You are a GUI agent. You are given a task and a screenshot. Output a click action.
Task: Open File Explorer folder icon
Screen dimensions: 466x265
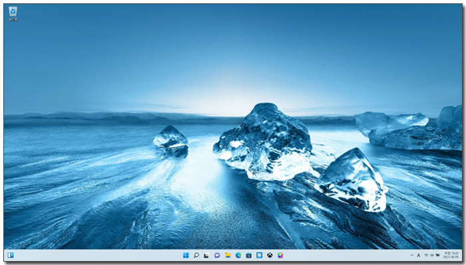(x=228, y=255)
